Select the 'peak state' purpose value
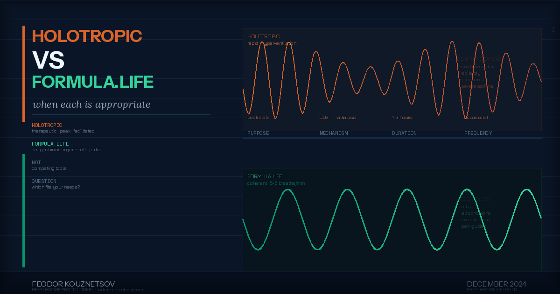Image resolution: width=560 pixels, height=294 pixels. click(x=259, y=118)
